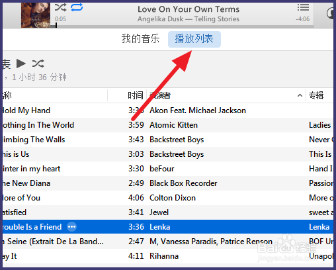The width and height of the screenshot is (336, 270).
Task: Click the 2:49 duration cell
Action: point(136,183)
